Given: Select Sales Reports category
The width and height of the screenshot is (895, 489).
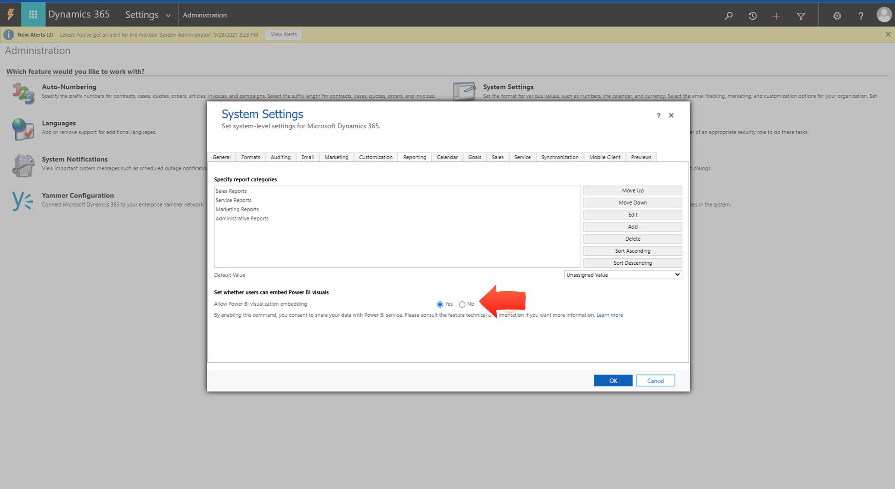Looking at the screenshot, I should [231, 191].
